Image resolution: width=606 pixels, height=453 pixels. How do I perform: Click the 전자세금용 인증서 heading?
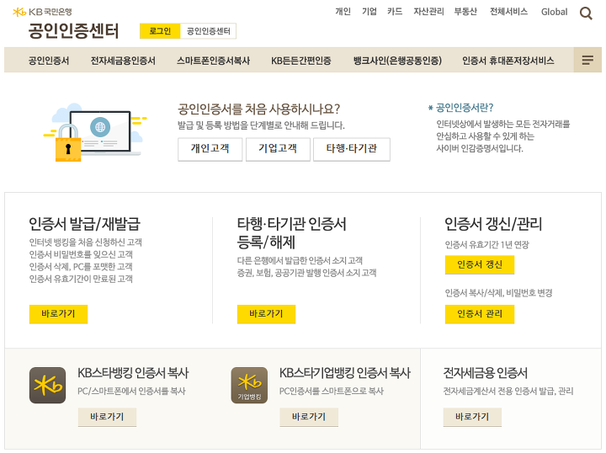485,373
